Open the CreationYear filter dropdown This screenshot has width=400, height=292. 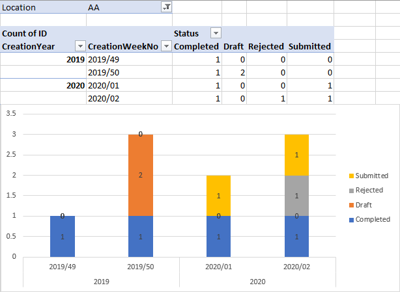(x=80, y=46)
